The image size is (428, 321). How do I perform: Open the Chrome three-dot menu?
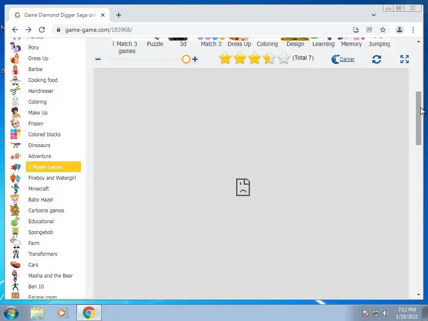point(413,30)
